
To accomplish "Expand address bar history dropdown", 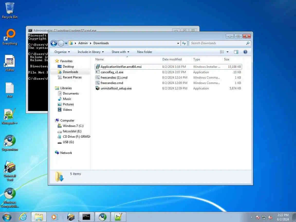I will tap(178, 43).
